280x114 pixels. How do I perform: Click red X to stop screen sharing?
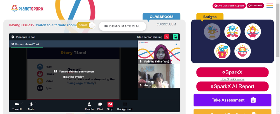[167, 37]
